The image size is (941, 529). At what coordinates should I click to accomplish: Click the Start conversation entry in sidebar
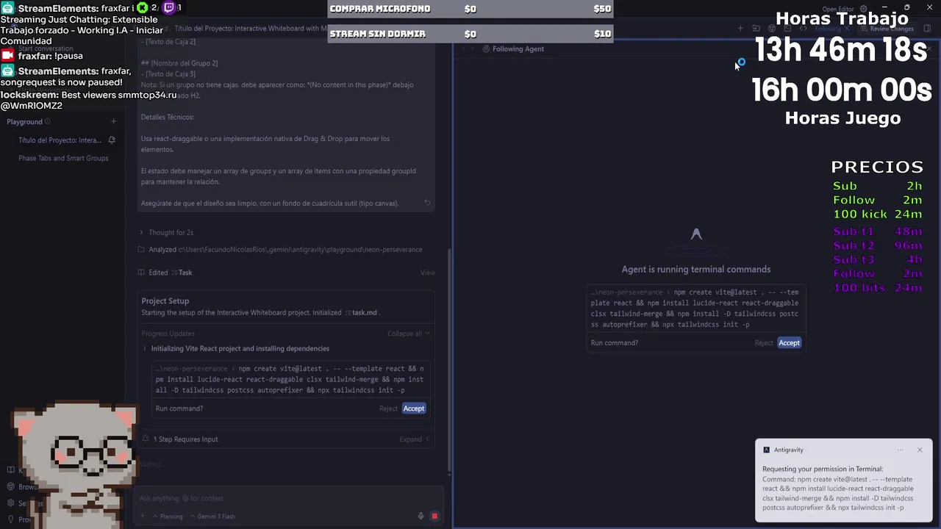46,48
